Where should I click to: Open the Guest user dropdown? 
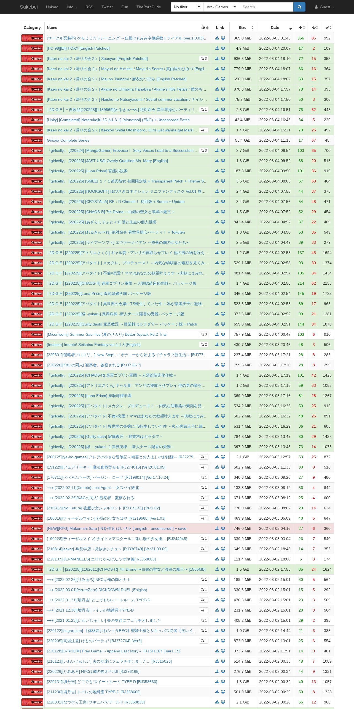coord(324,7)
